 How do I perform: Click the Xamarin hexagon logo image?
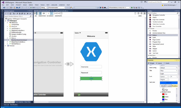click(91, 52)
